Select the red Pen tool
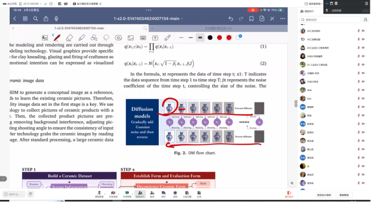Screen dimensions: 371x202 point(57,38)
